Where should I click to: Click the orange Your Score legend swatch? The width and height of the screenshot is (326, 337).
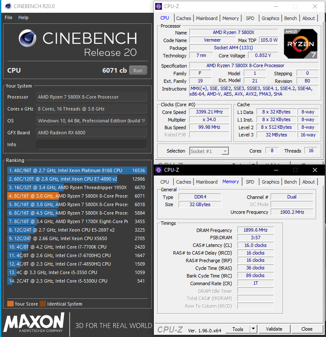click(x=10, y=304)
